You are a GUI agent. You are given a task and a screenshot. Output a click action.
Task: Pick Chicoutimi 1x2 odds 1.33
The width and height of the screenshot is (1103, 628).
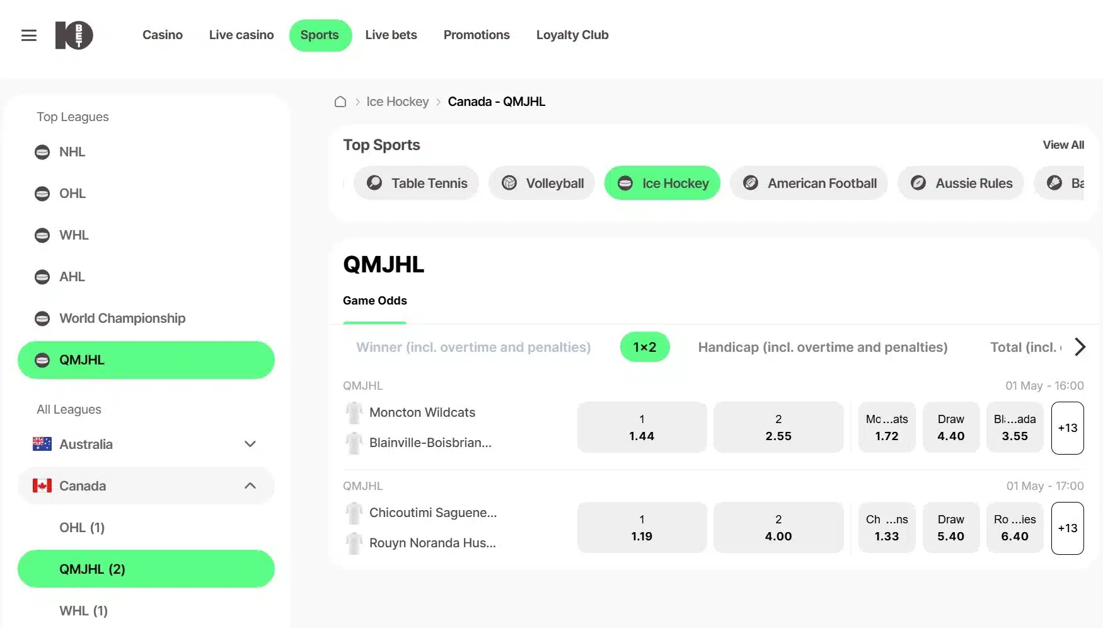coord(887,528)
